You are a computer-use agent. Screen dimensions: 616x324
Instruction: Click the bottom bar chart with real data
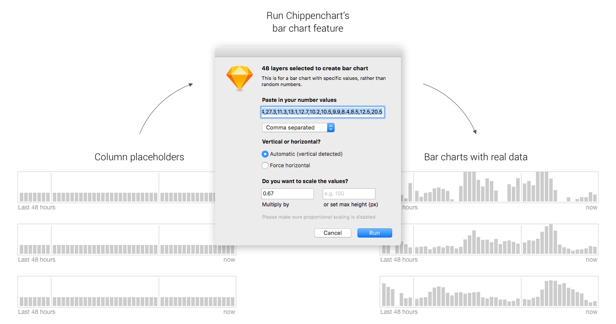[x=489, y=292]
